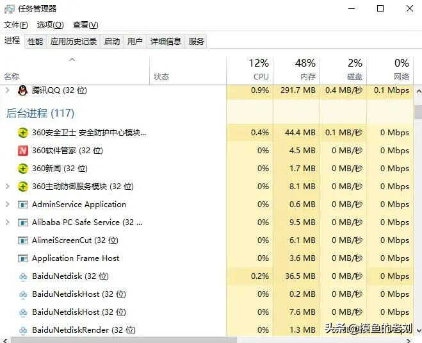Click the Alibaba PC Safe Service icon

(23, 222)
